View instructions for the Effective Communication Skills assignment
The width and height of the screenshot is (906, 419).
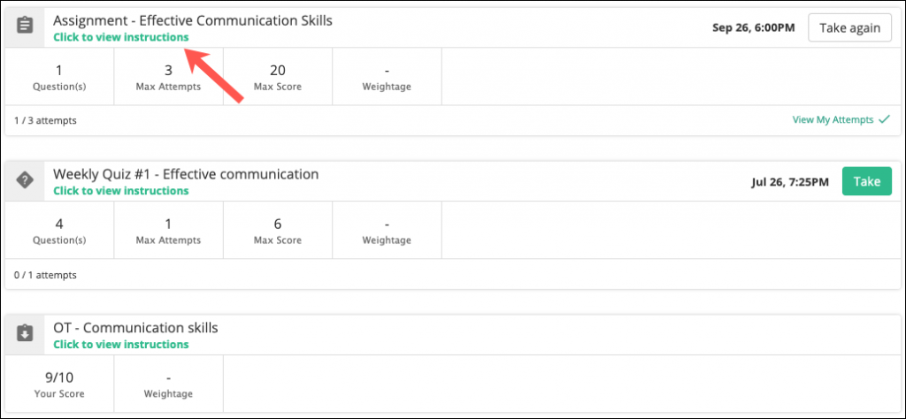(120, 37)
